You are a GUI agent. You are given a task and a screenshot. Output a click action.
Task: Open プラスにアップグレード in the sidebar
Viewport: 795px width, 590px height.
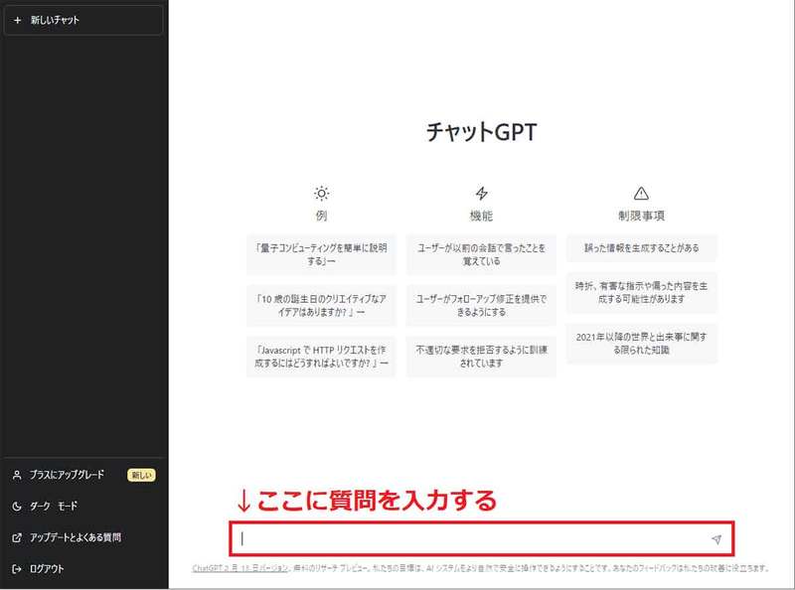[x=83, y=475]
